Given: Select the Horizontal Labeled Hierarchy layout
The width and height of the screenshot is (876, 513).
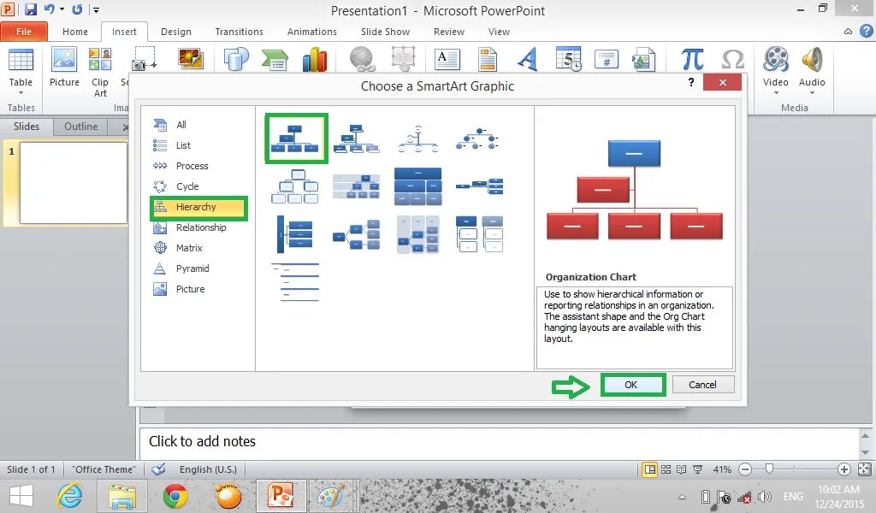Looking at the screenshot, I should [417, 234].
